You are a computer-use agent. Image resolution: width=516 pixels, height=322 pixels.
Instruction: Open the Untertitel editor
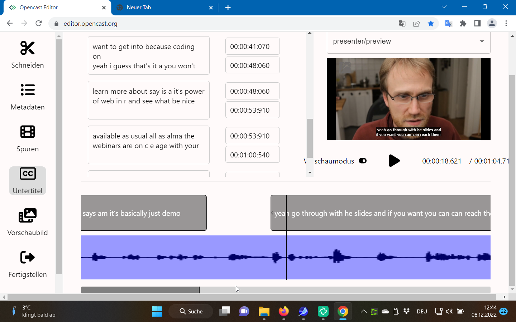27,181
